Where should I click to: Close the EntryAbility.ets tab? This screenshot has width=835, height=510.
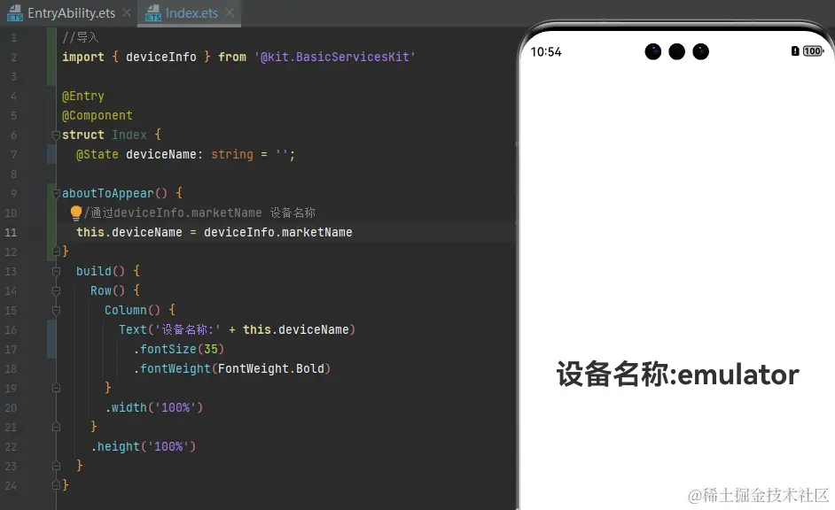coord(126,12)
